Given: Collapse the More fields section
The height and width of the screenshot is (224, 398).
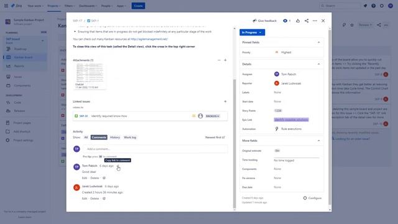Looking at the screenshot, I should coord(319,141).
